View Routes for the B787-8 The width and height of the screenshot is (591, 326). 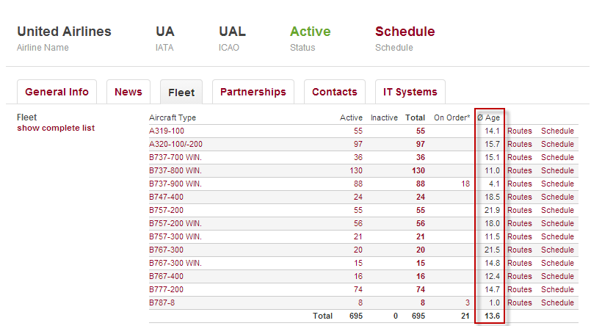(520, 303)
